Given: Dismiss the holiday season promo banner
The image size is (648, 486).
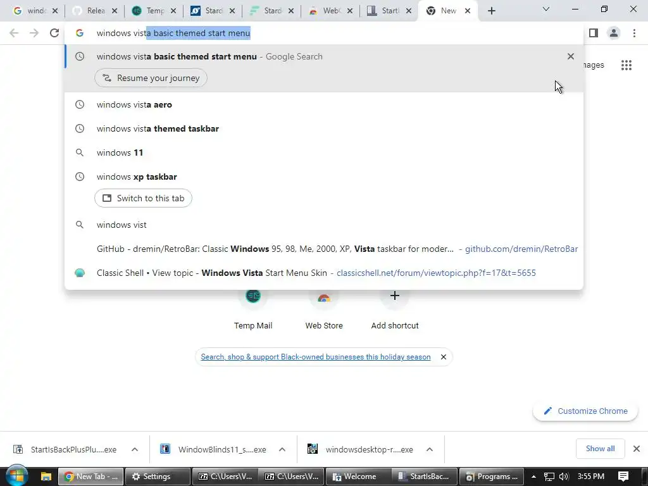Looking at the screenshot, I should [443, 357].
